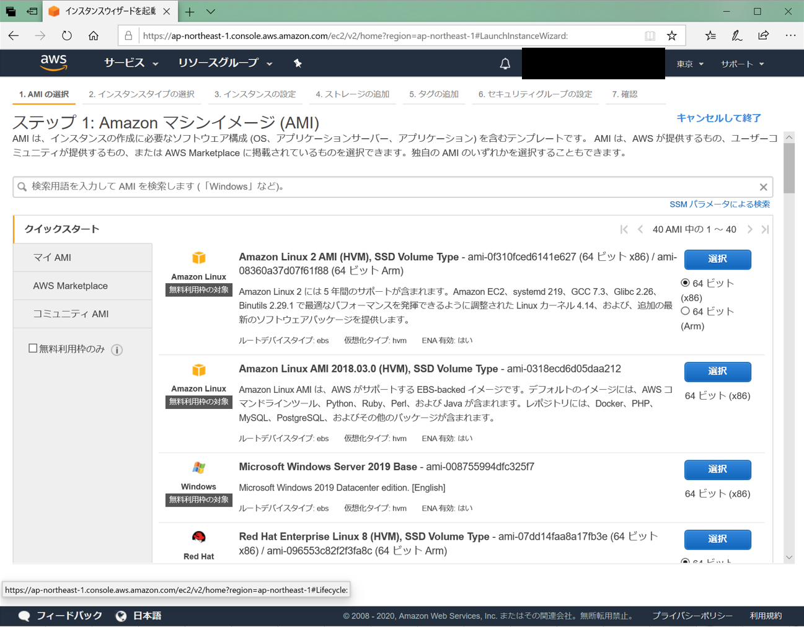Click フィードバック in footer
Viewport: 804px width, 627px height.
[69, 616]
